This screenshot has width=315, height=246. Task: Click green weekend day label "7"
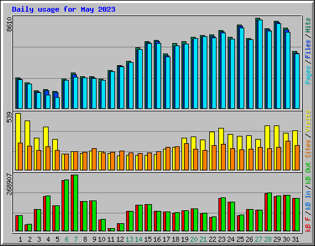pos(76,239)
